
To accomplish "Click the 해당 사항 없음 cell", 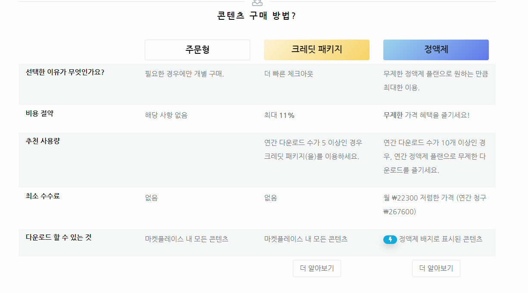I will click(x=166, y=115).
